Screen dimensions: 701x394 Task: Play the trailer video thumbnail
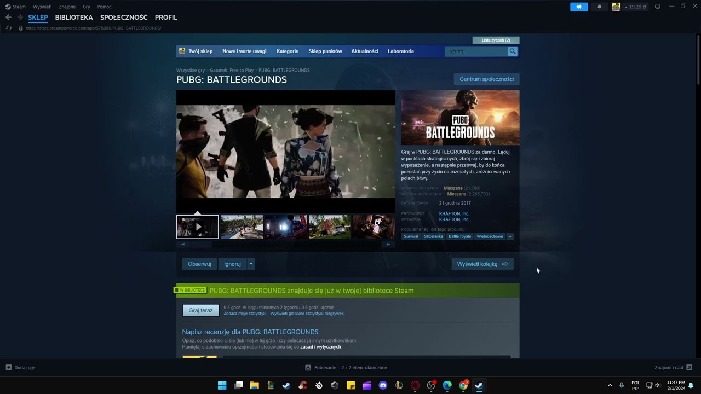(x=198, y=227)
